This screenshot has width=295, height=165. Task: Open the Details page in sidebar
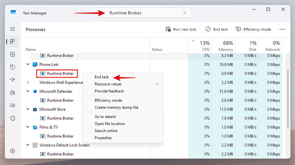click(12, 105)
